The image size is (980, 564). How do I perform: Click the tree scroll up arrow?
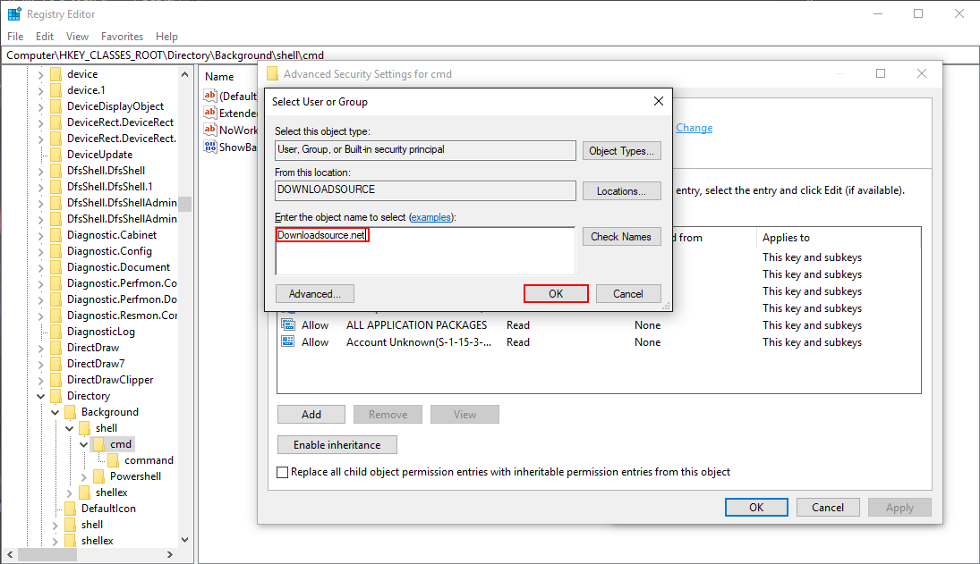pyautogui.click(x=184, y=74)
